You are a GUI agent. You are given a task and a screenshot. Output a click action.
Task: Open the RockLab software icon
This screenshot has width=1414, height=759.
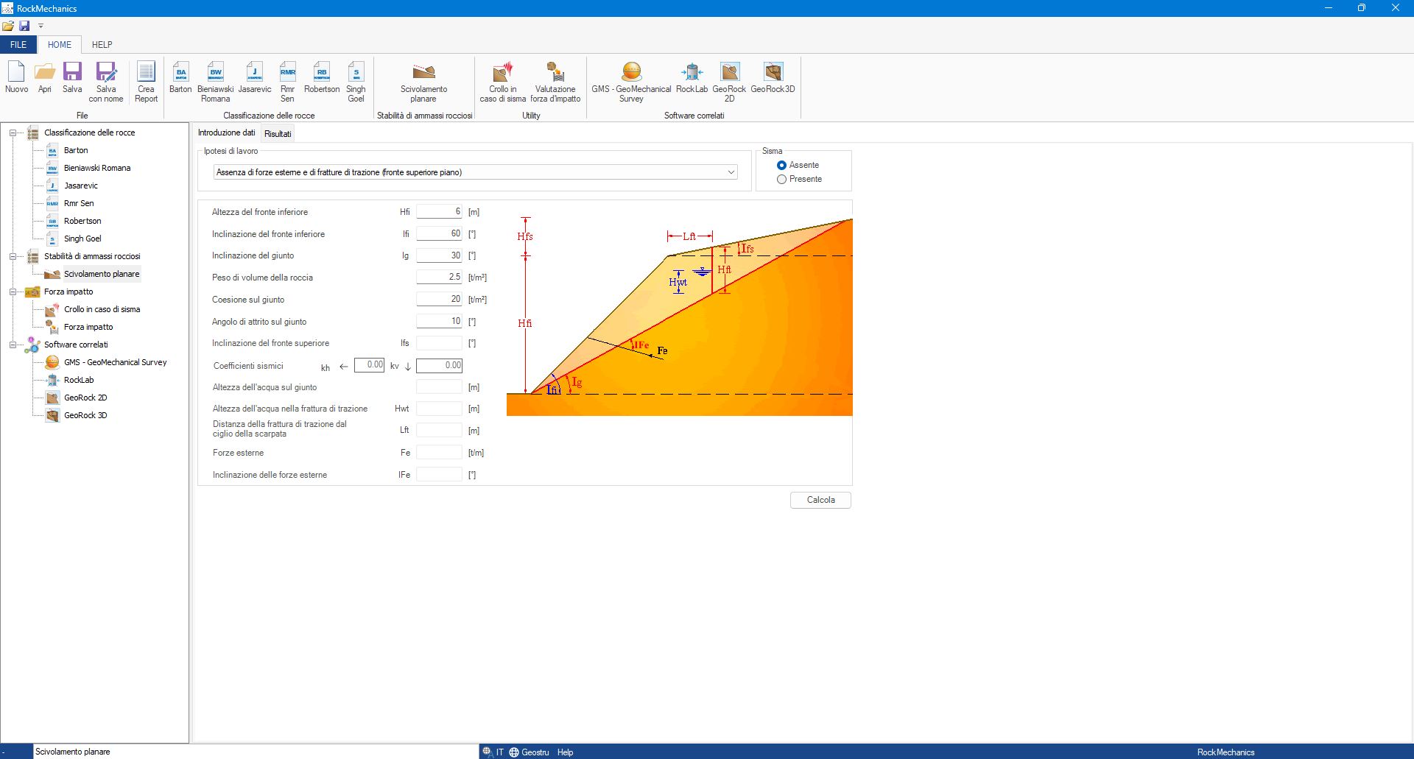click(x=692, y=78)
